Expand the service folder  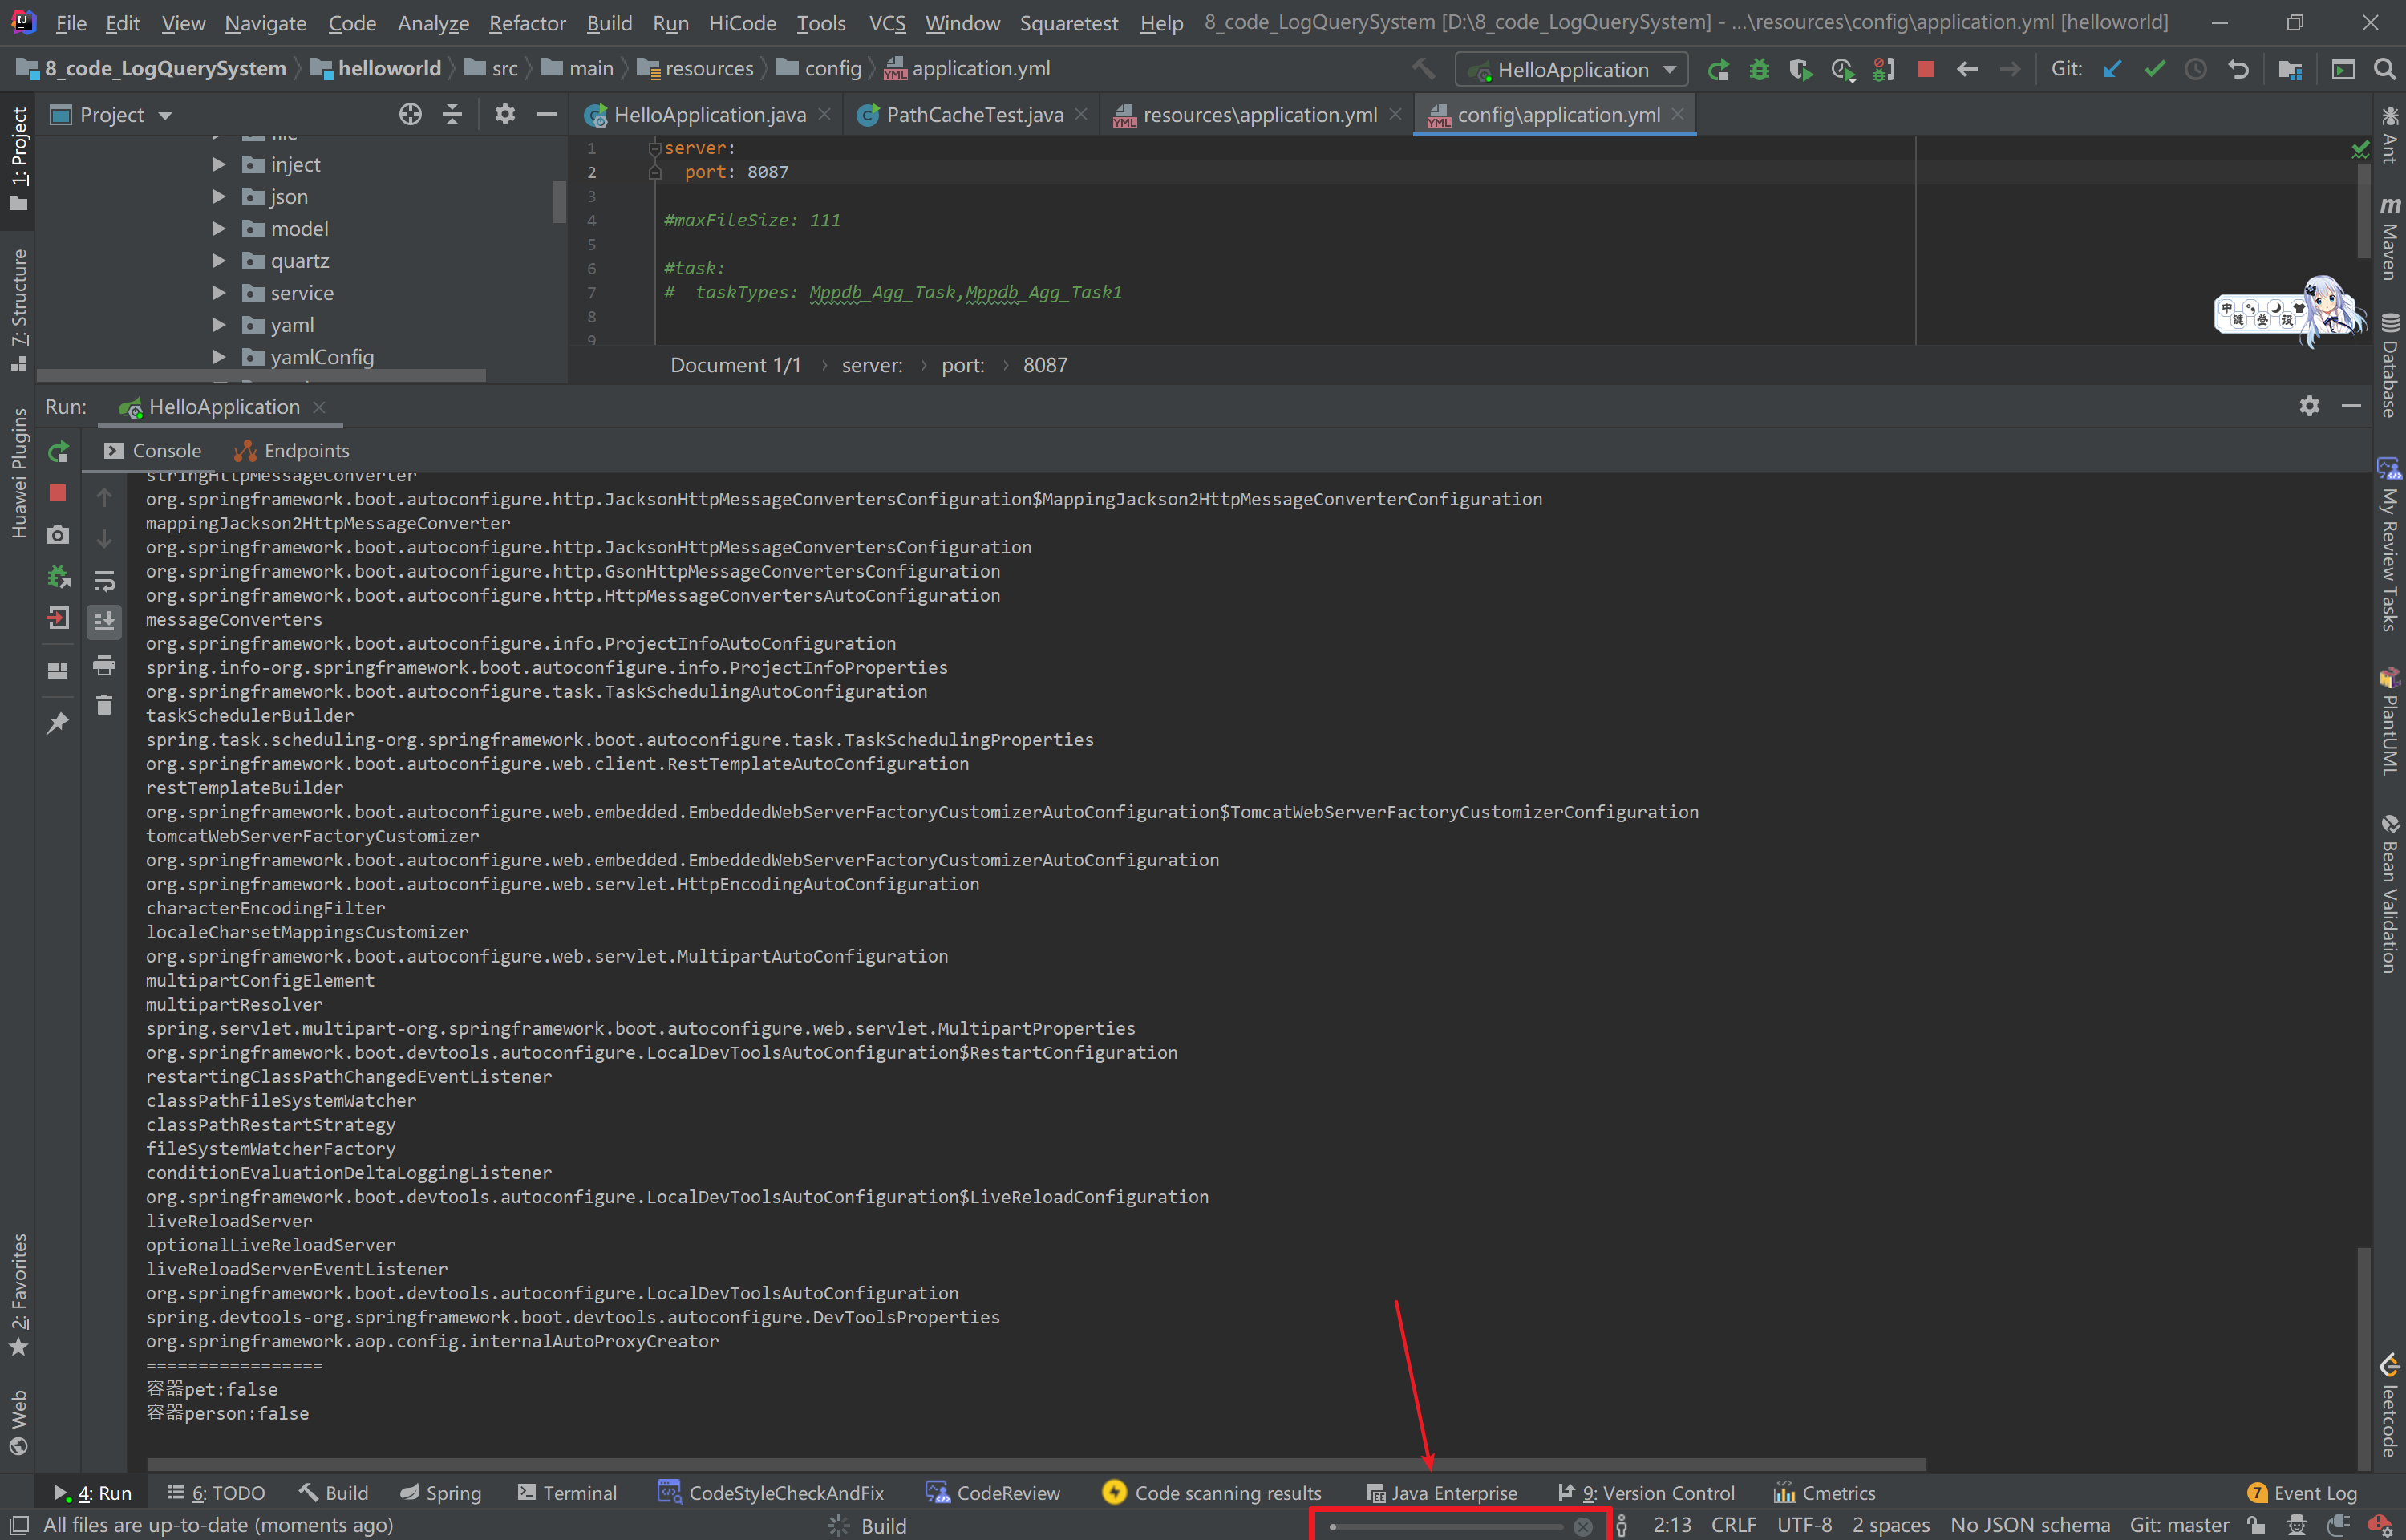(x=219, y=293)
